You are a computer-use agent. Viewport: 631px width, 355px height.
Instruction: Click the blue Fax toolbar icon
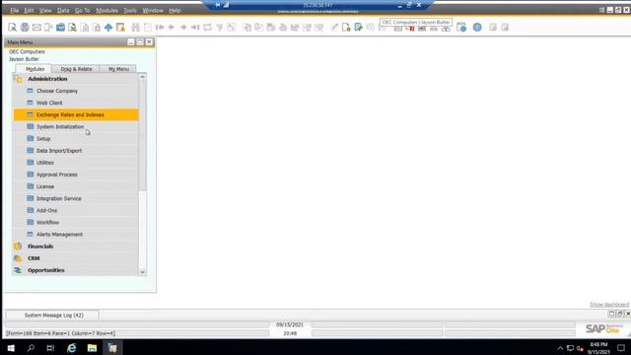60,28
